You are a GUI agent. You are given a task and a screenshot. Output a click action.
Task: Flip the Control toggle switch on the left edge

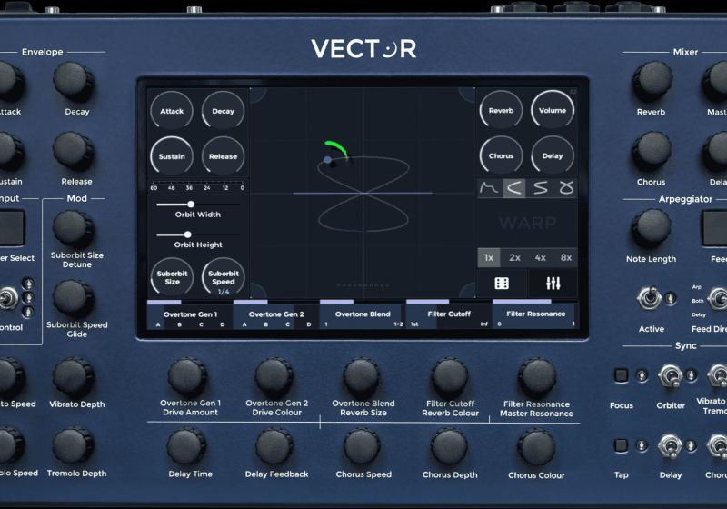coord(7,298)
